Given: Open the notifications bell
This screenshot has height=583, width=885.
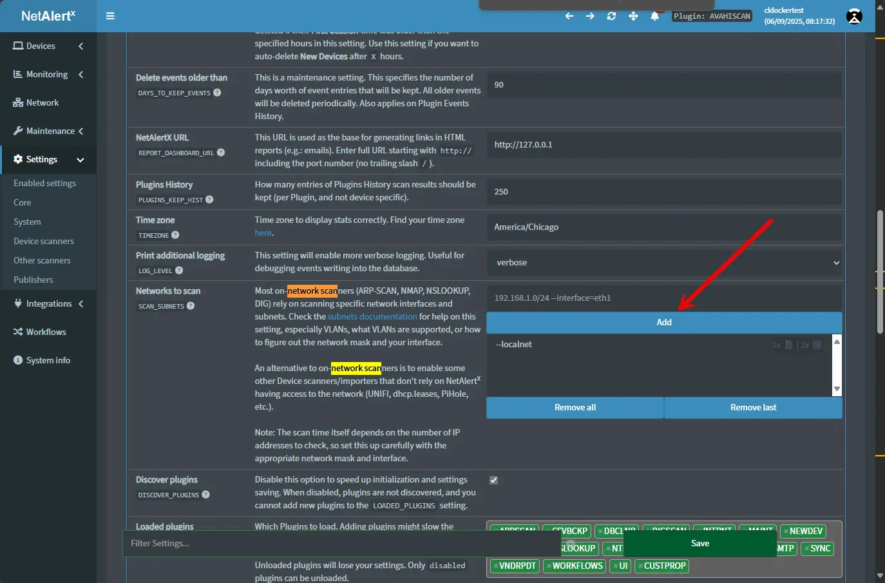Looking at the screenshot, I should click(x=654, y=16).
